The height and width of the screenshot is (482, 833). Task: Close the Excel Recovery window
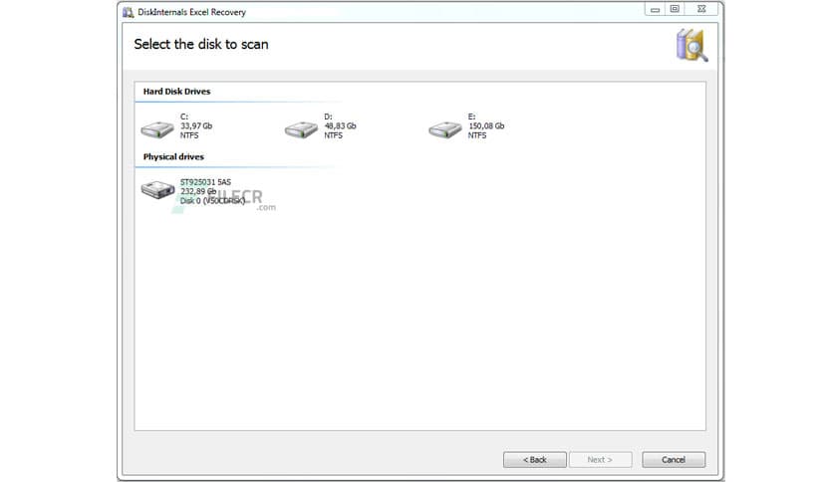(x=701, y=9)
